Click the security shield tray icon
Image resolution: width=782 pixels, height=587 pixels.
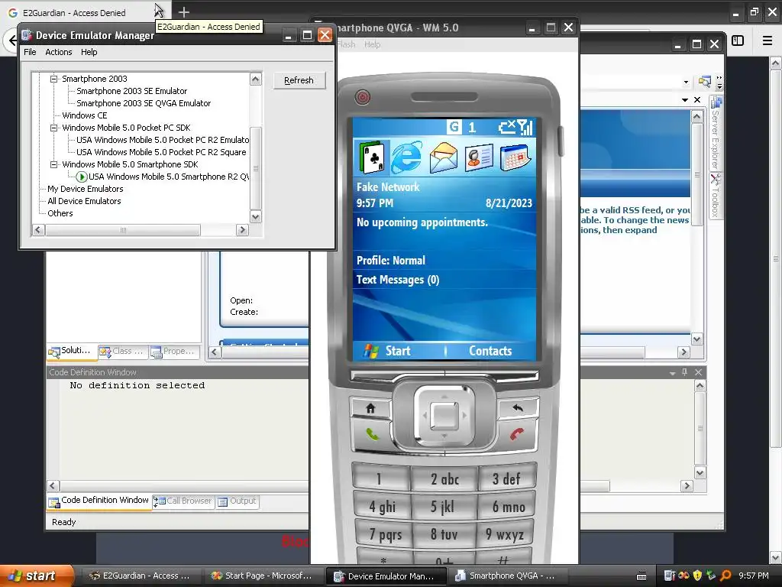[697, 576]
